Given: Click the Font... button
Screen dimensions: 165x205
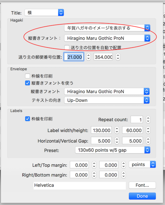Looking at the screenshot, I should pyautogui.click(x=142, y=185).
